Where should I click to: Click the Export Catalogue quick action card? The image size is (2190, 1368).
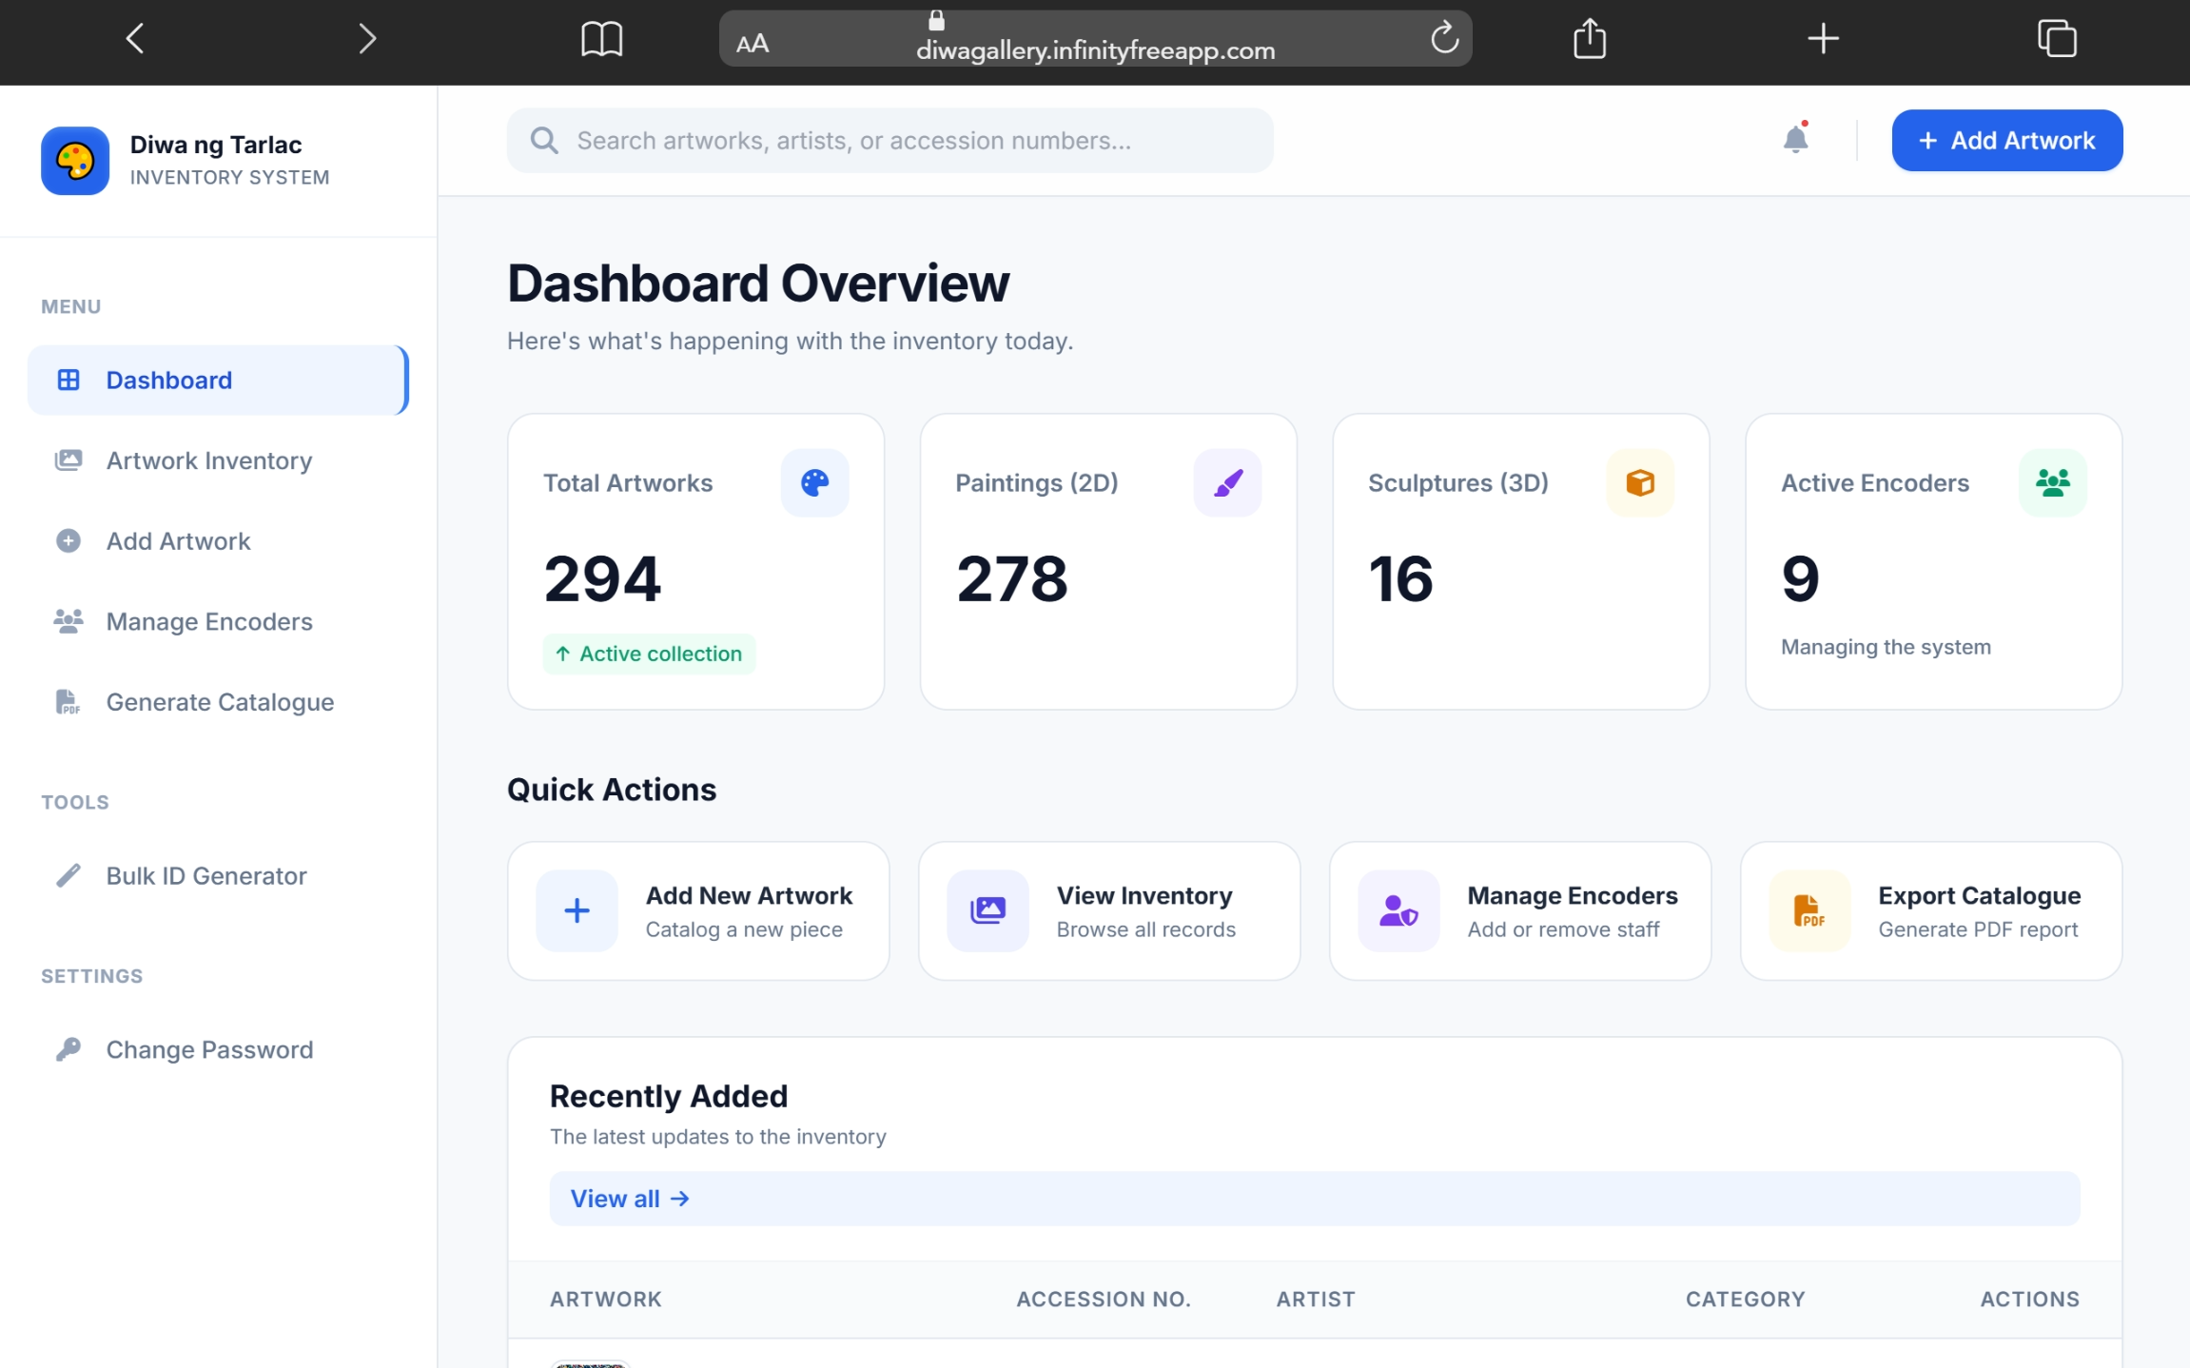[1931, 911]
